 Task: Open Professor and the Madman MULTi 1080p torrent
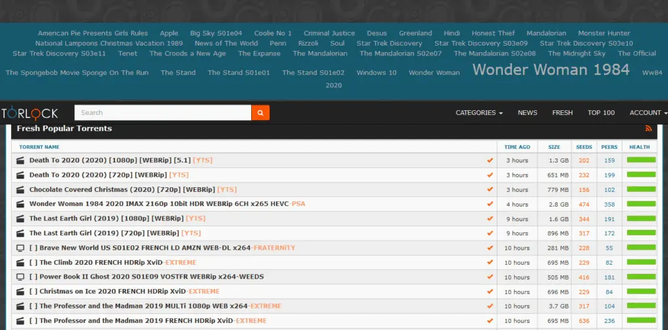(x=155, y=306)
